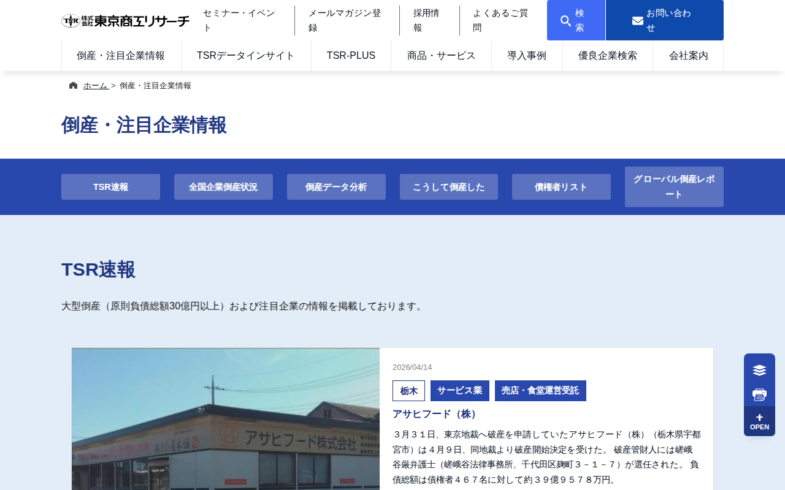Select the TSR速報 tab
785x490 pixels.
(x=110, y=187)
